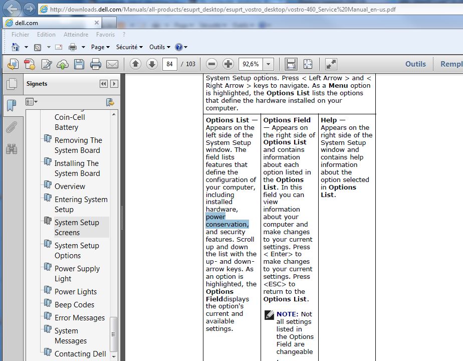Click the page number input field
The image size is (463, 361).
[x=170, y=64]
